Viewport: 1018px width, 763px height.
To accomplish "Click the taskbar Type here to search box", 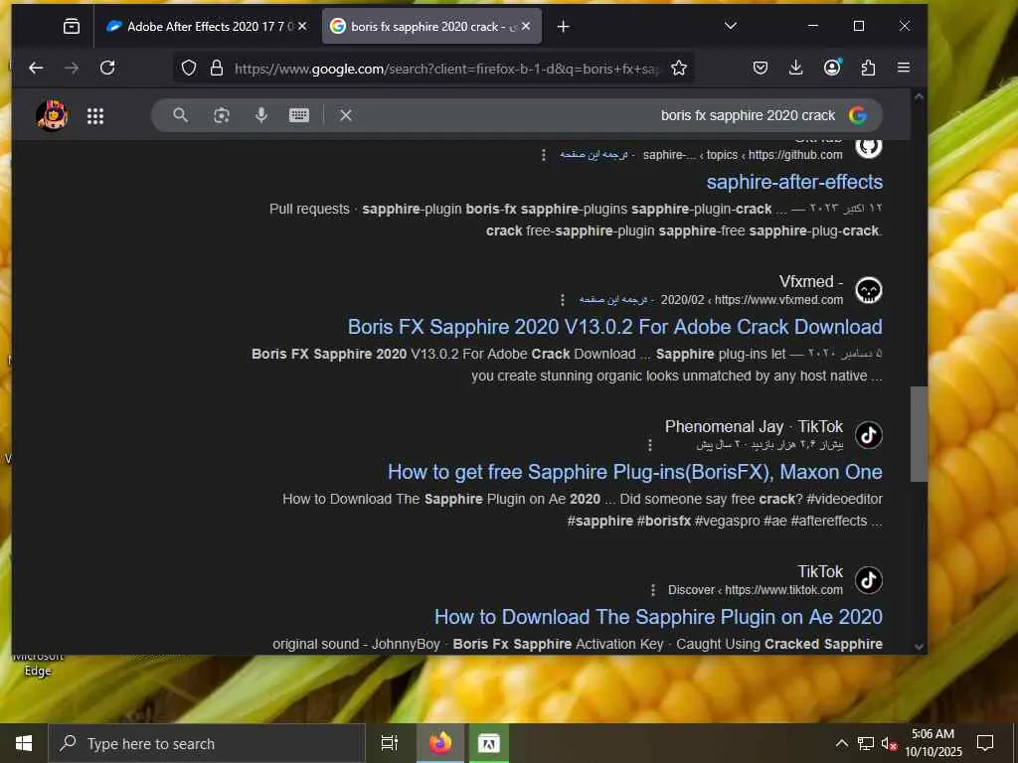I will 207,743.
